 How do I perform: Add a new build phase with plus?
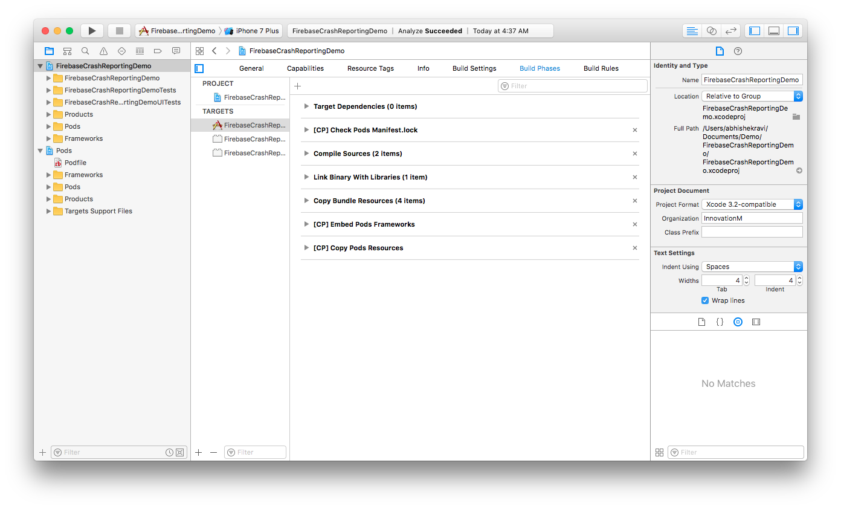coord(297,86)
